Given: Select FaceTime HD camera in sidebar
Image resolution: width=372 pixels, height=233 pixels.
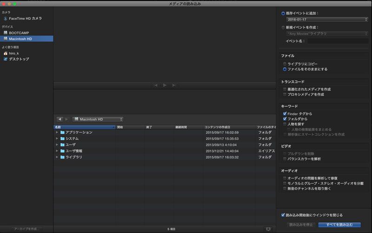Looking at the screenshot, I should coord(26,19).
